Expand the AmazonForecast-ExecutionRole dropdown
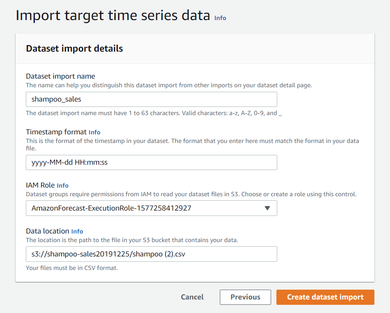 click(x=151, y=208)
